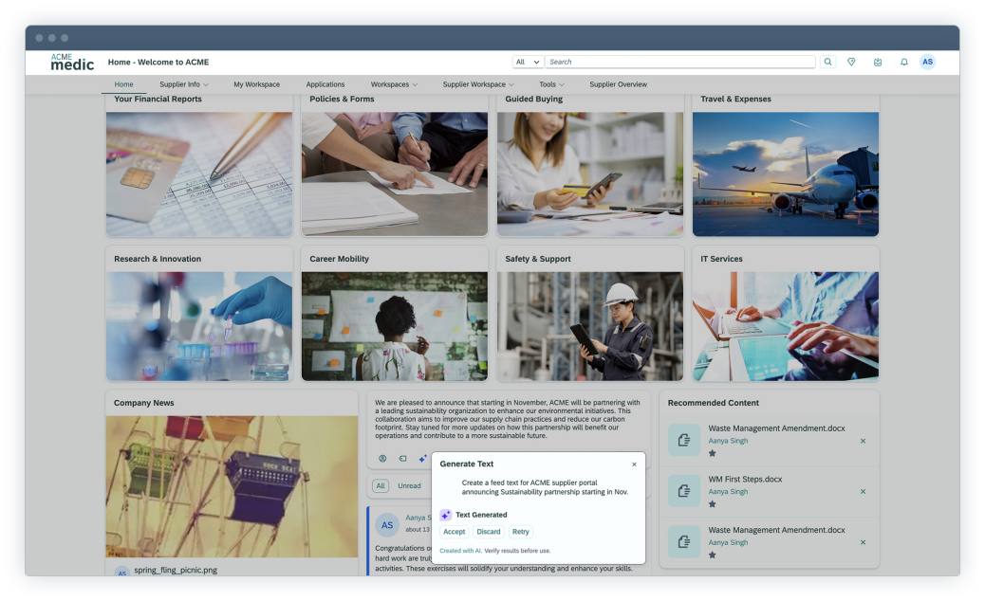Screen dimensions: 985x601
Task: Switch the feed filter to Unread
Action: pyautogui.click(x=409, y=485)
